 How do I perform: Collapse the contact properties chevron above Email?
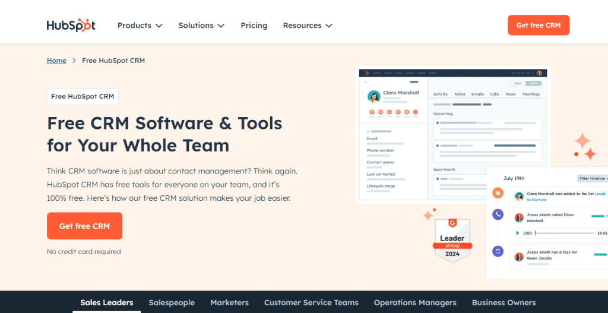tap(368, 131)
